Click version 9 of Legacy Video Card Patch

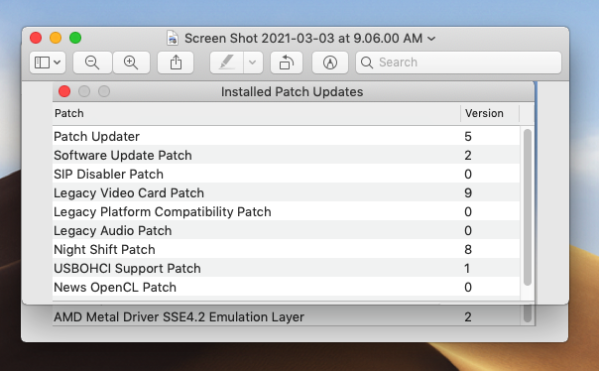click(468, 192)
